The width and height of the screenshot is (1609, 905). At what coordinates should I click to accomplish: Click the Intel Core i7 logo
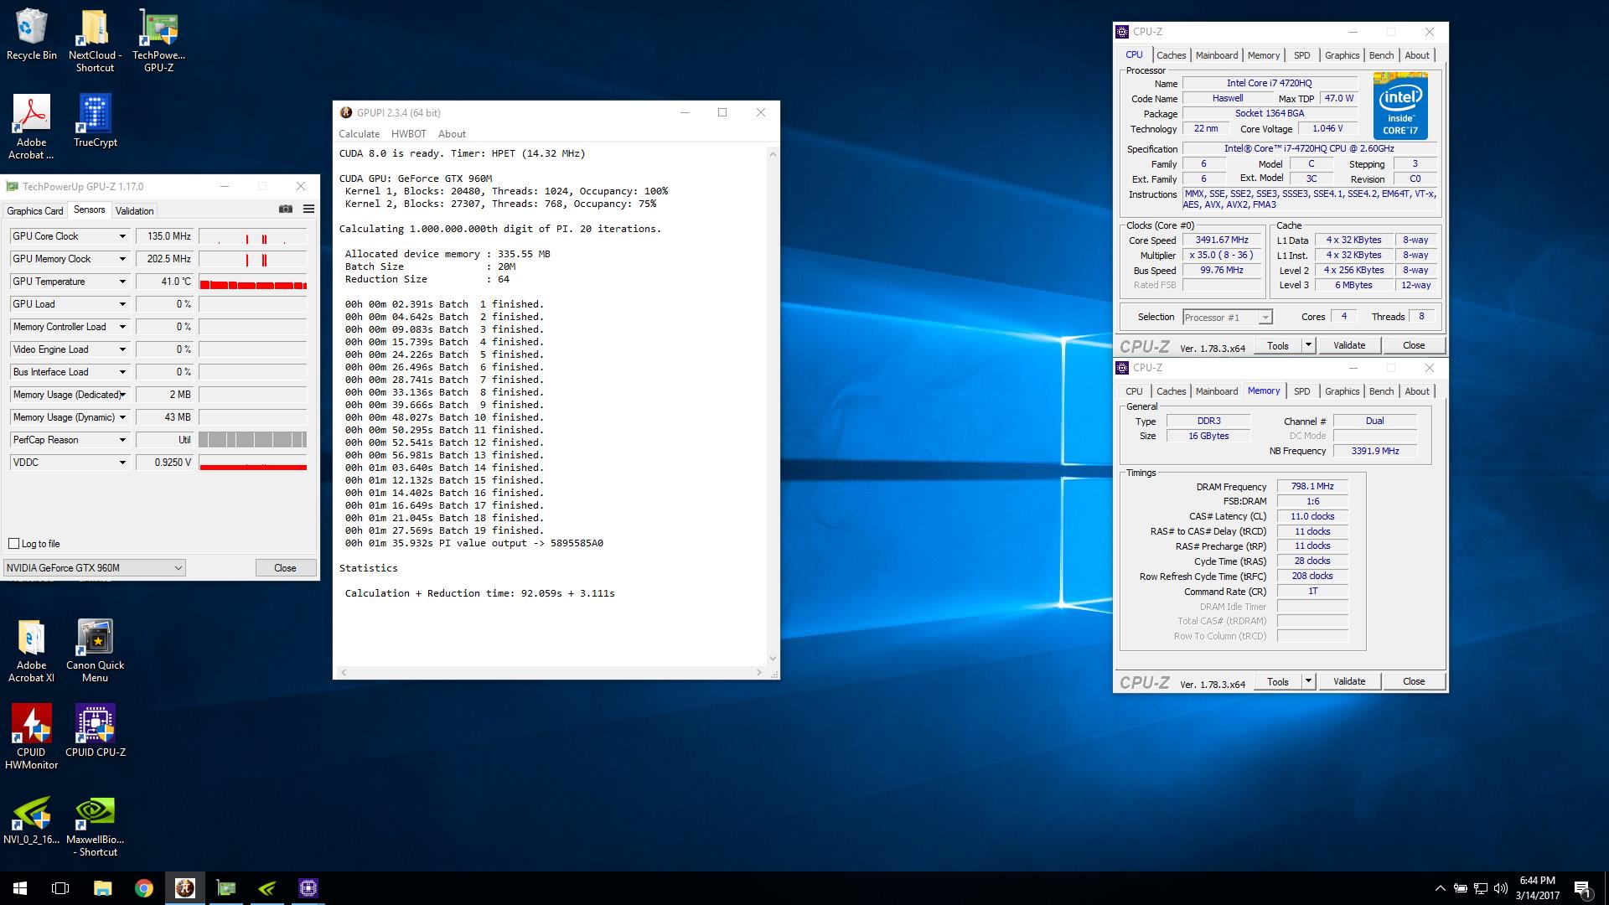point(1400,106)
